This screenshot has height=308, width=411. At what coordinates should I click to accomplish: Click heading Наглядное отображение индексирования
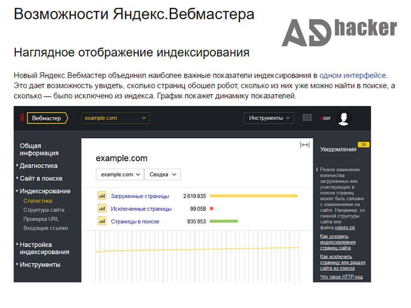coord(131,52)
